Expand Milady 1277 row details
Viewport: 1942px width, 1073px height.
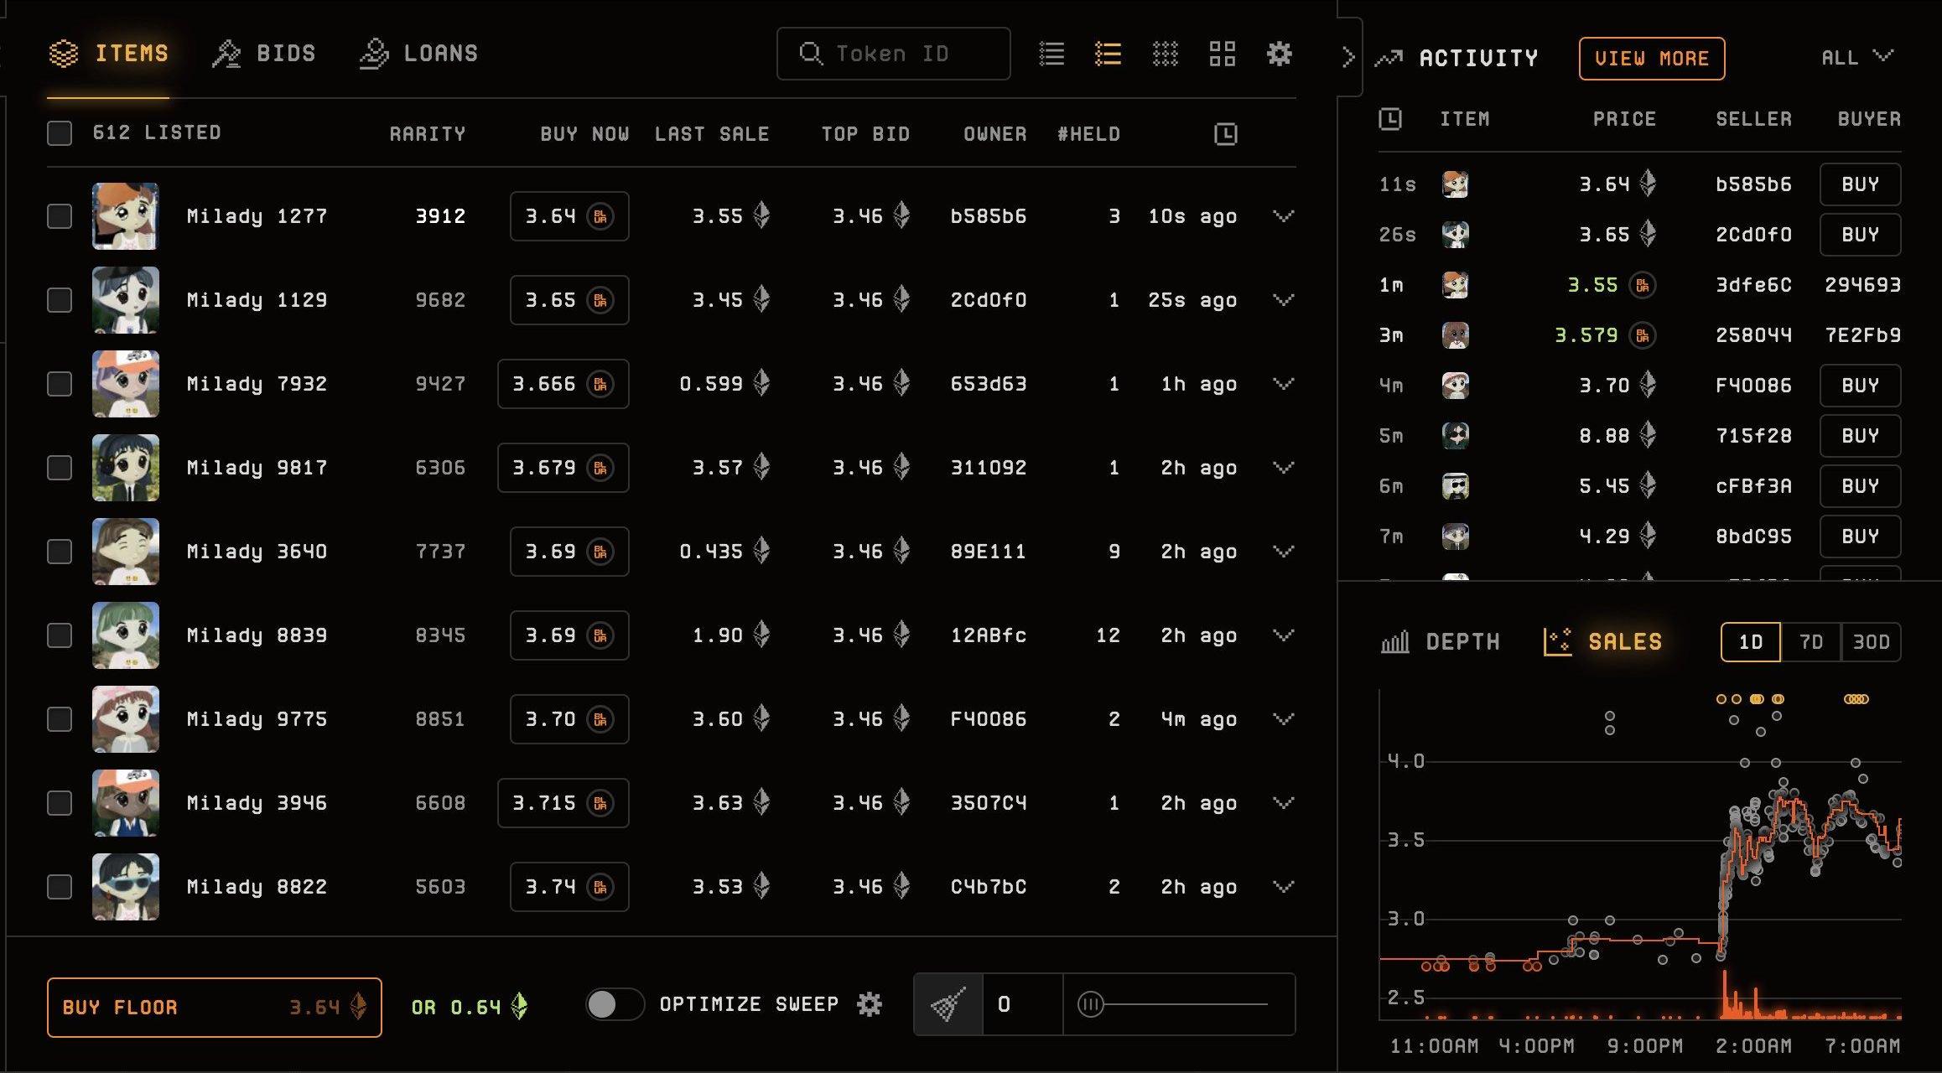(1283, 216)
